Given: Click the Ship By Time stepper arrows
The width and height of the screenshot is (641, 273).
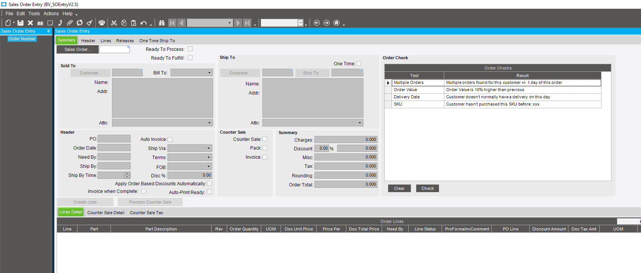Looking at the screenshot, I should coord(127,175).
